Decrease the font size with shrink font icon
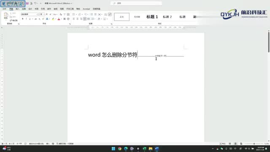This screenshot has height=152, width=270. point(50,14)
